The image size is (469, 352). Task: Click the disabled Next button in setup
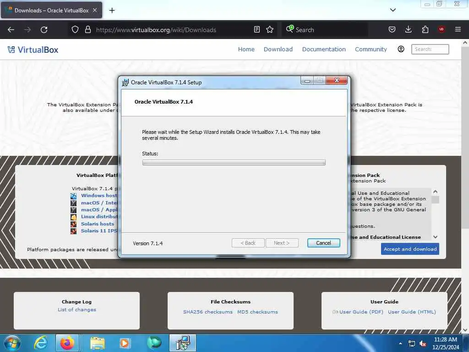(x=282, y=243)
